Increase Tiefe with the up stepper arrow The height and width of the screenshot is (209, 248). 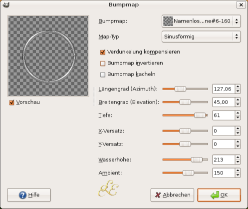238,113
